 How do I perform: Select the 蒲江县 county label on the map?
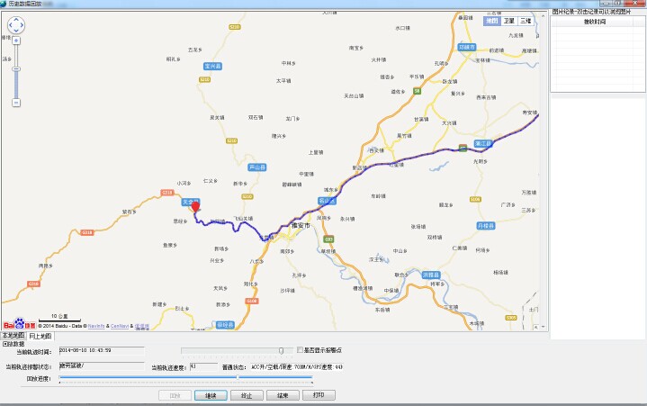[482, 144]
